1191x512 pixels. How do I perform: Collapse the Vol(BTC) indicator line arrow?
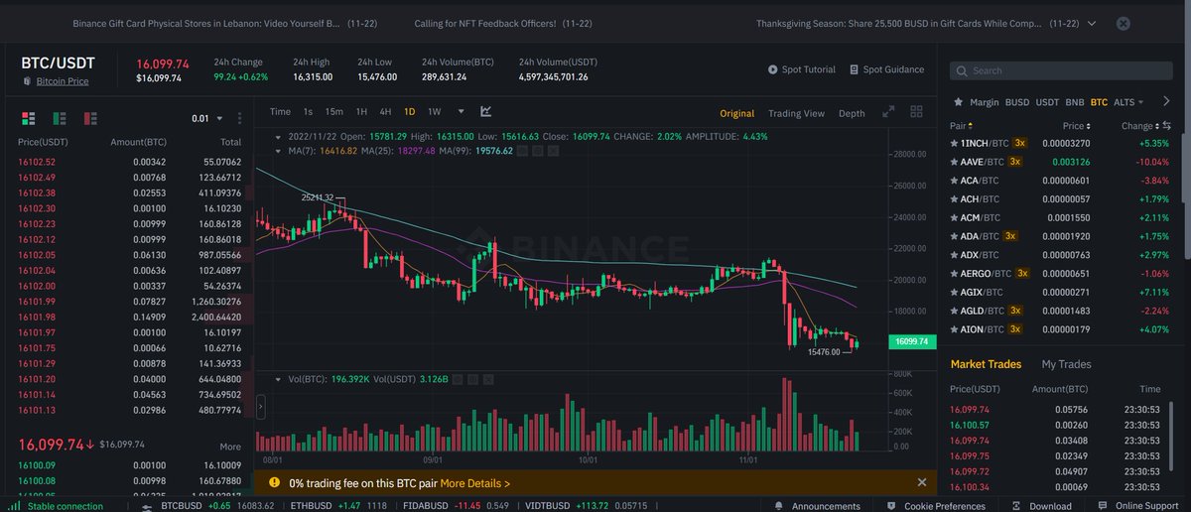point(280,379)
